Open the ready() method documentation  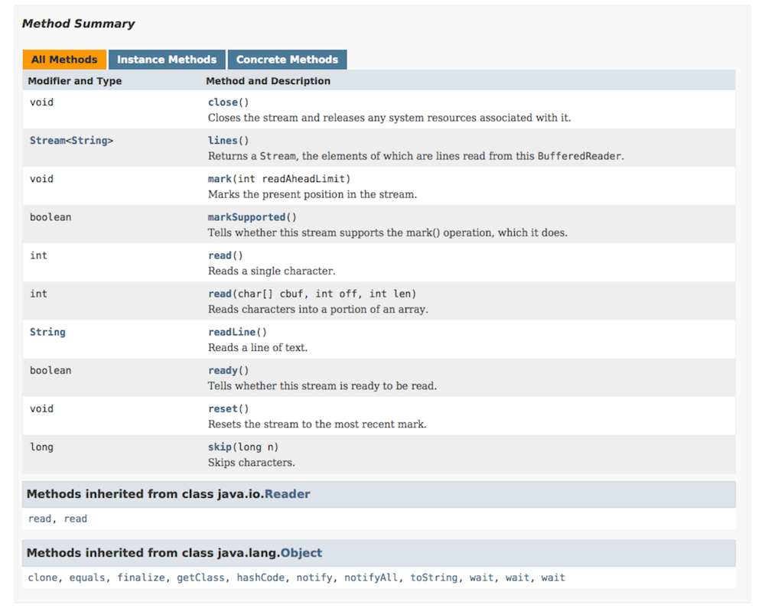click(222, 369)
